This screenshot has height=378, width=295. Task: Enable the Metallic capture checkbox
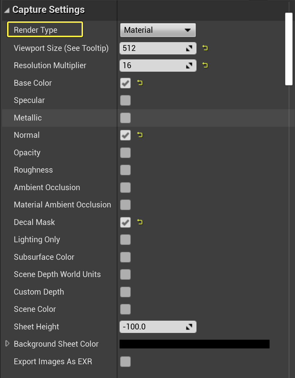pyautogui.click(x=125, y=118)
